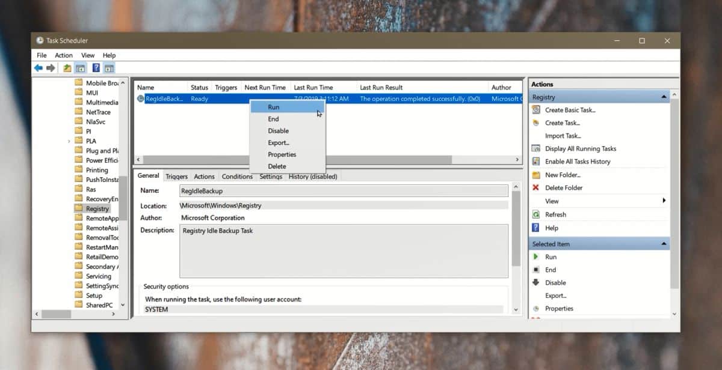722x370 pixels.
Task: Switch to the Conditions tab
Action: coord(237,177)
